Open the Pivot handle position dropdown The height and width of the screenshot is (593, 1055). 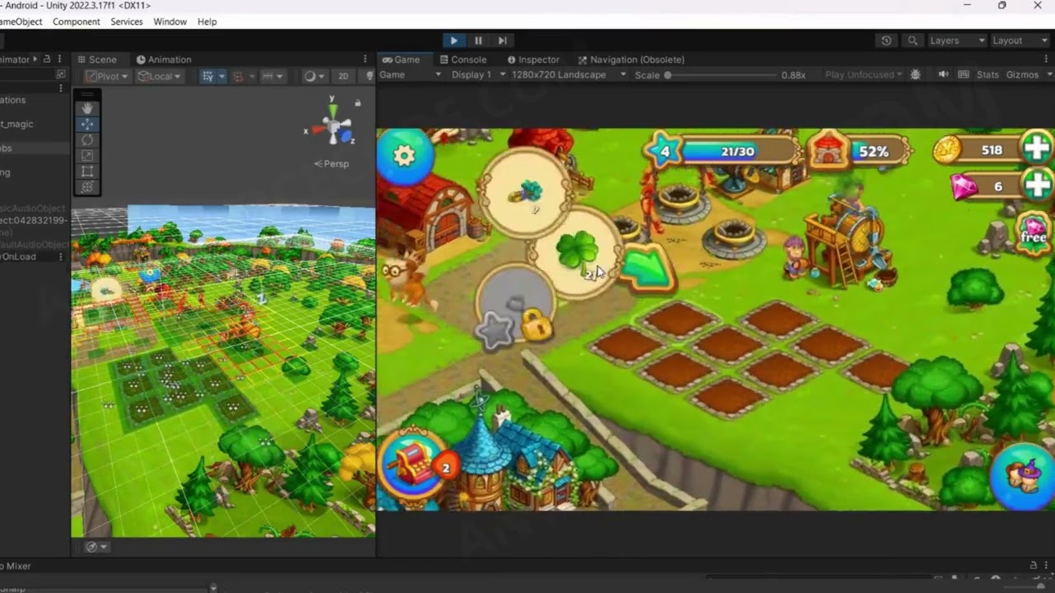[x=108, y=76]
